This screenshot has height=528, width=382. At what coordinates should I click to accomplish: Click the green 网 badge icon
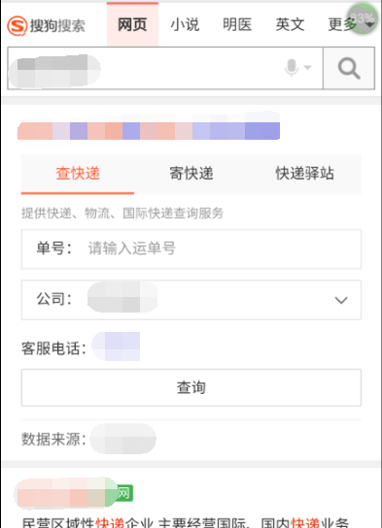coord(123,493)
